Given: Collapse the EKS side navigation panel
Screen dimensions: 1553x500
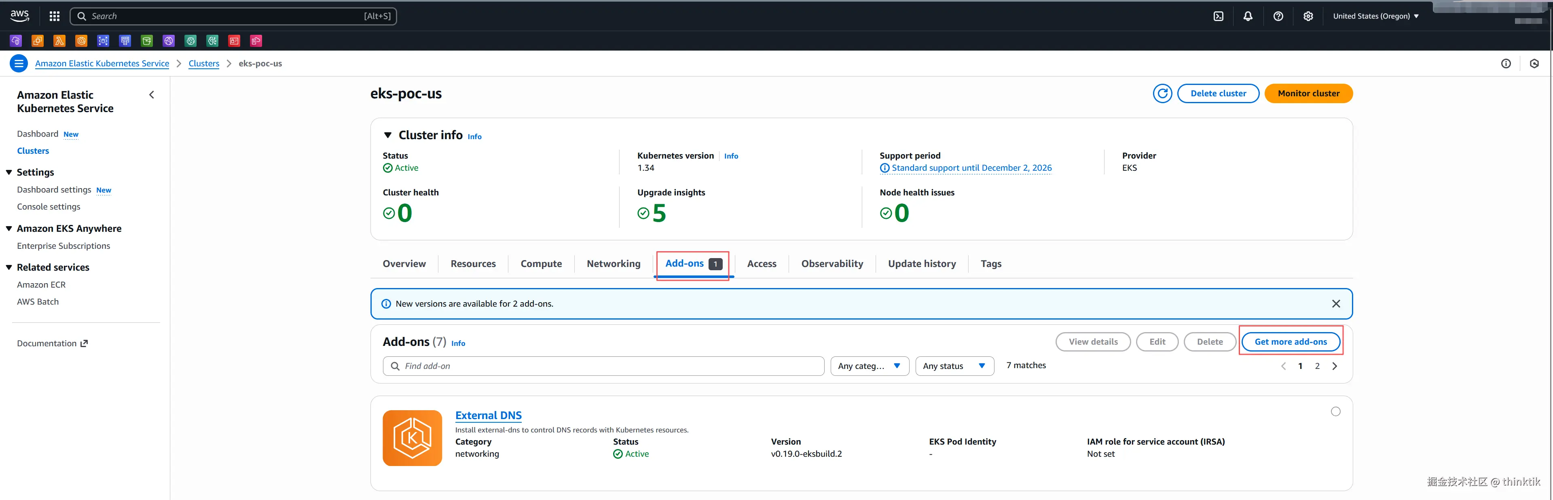Looking at the screenshot, I should click(151, 95).
